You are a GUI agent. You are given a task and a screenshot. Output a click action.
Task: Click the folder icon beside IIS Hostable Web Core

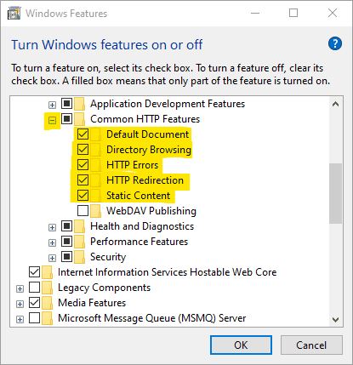pos(47,272)
